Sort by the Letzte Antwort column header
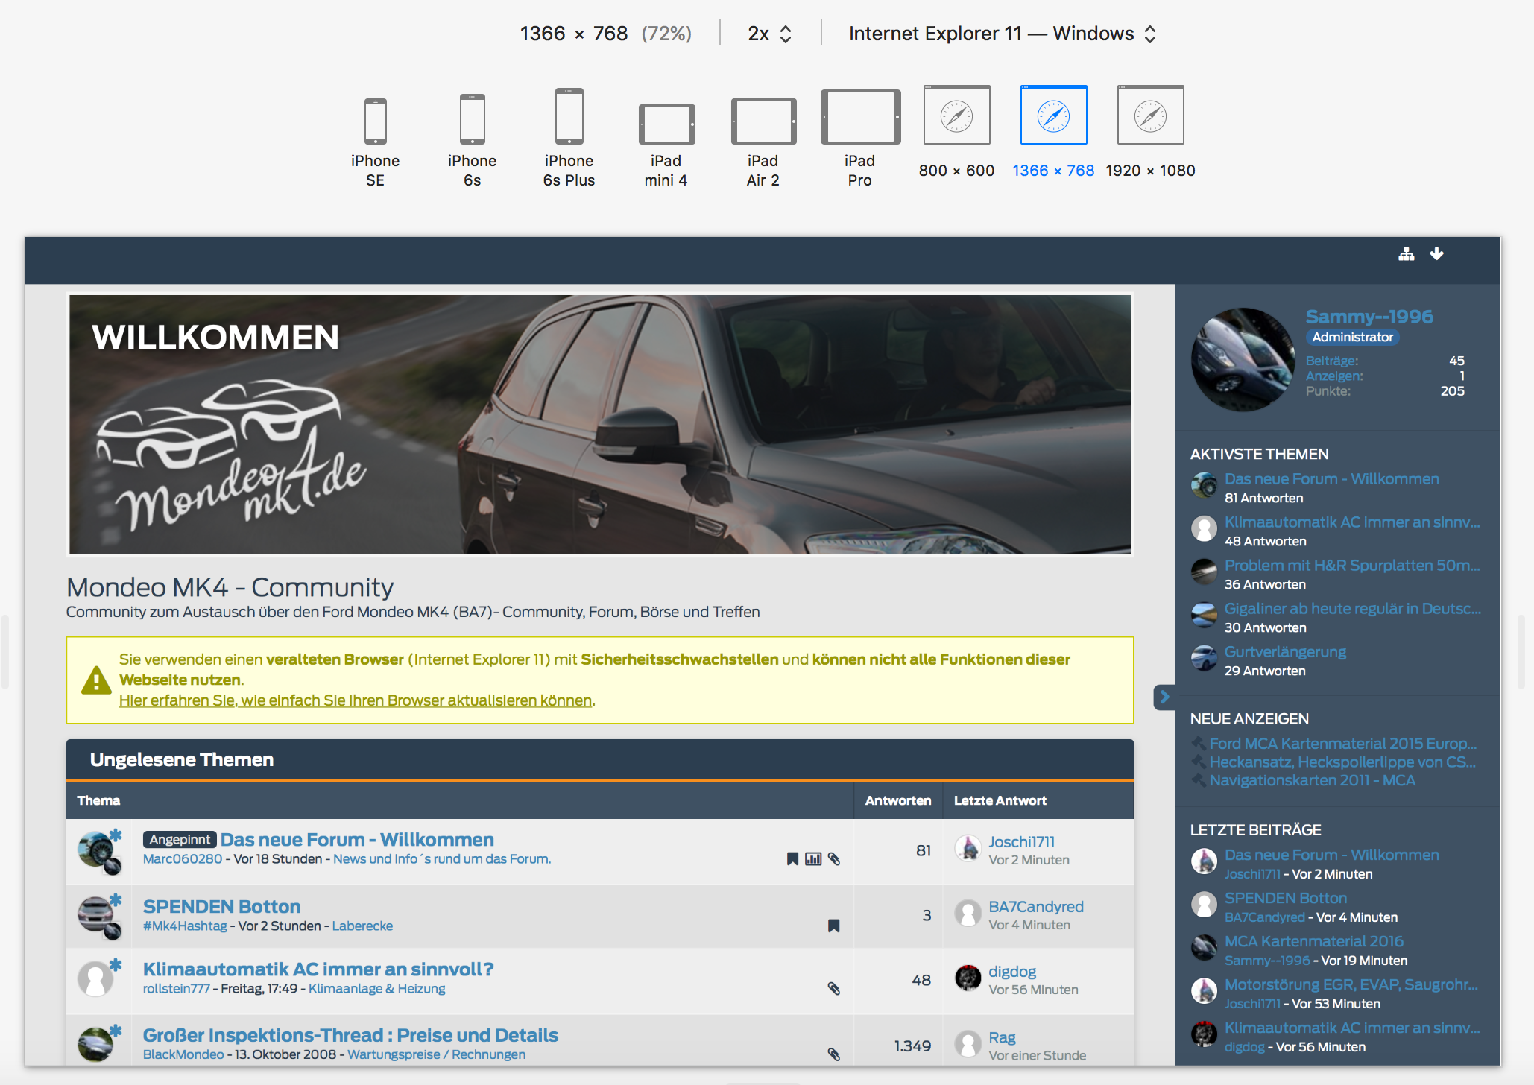Image resolution: width=1534 pixels, height=1085 pixels. click(x=1000, y=800)
